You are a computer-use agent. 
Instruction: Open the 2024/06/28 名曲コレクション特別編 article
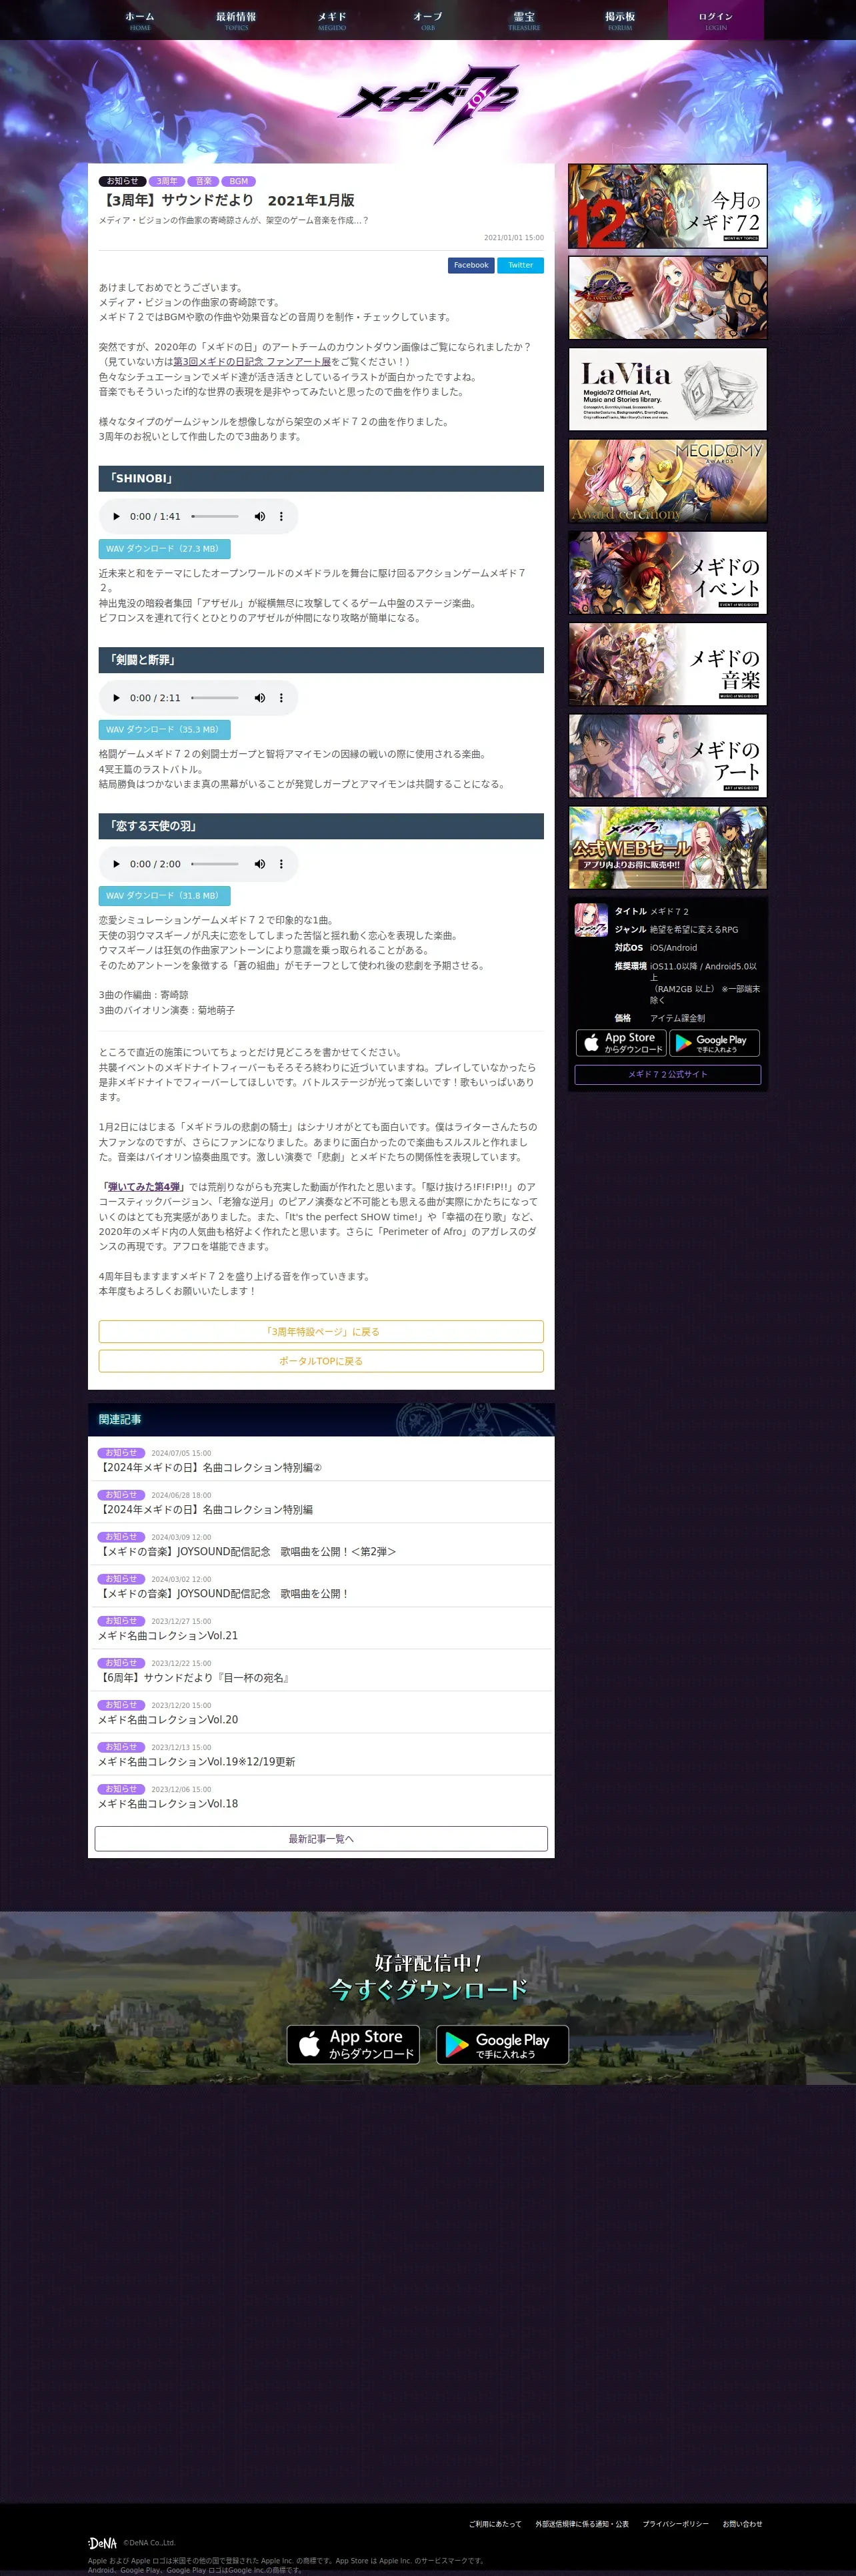[x=321, y=1502]
